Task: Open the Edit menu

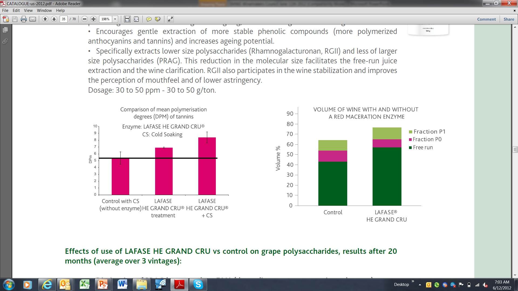Action: [16, 11]
